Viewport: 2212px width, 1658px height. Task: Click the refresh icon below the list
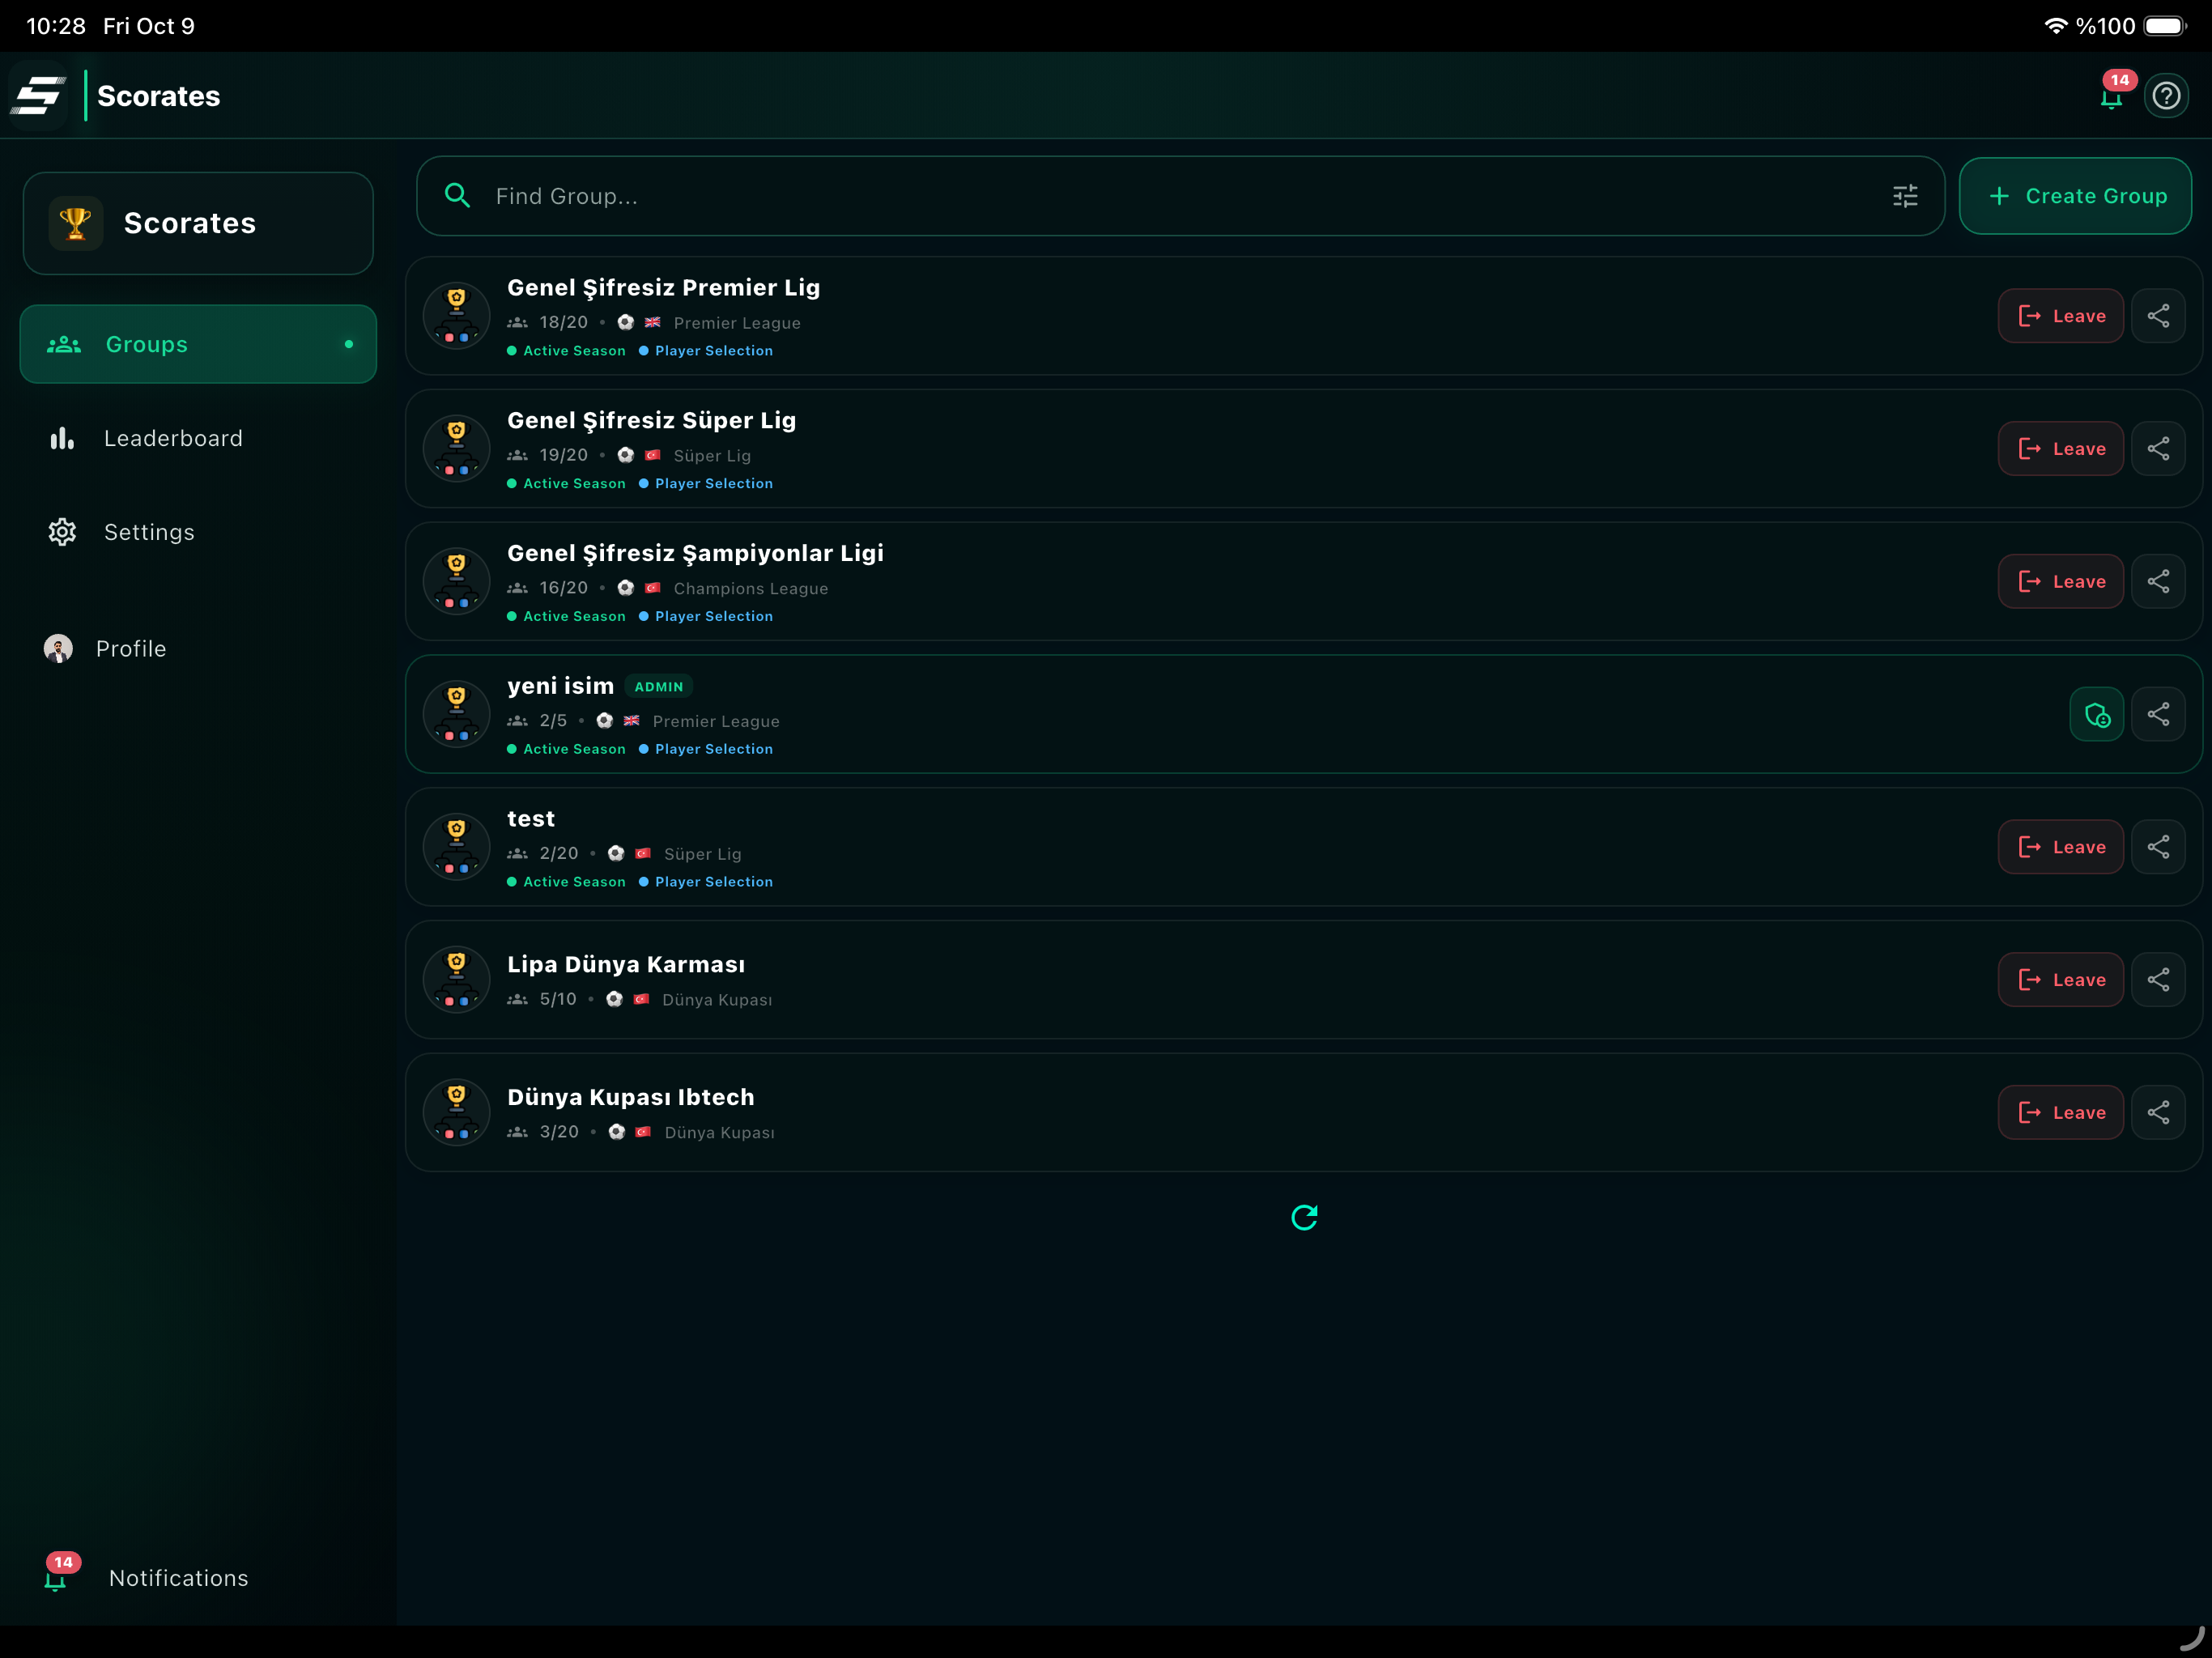1304,1217
